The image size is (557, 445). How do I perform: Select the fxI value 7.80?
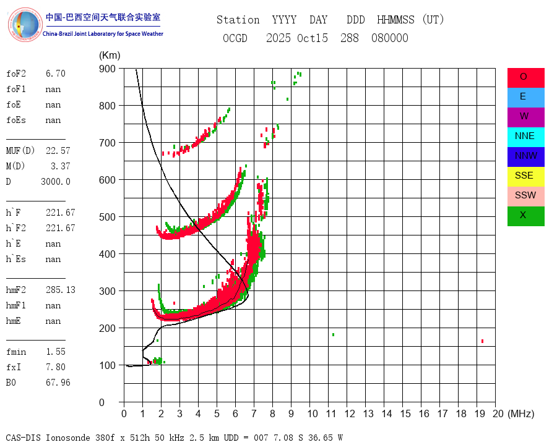(56, 367)
